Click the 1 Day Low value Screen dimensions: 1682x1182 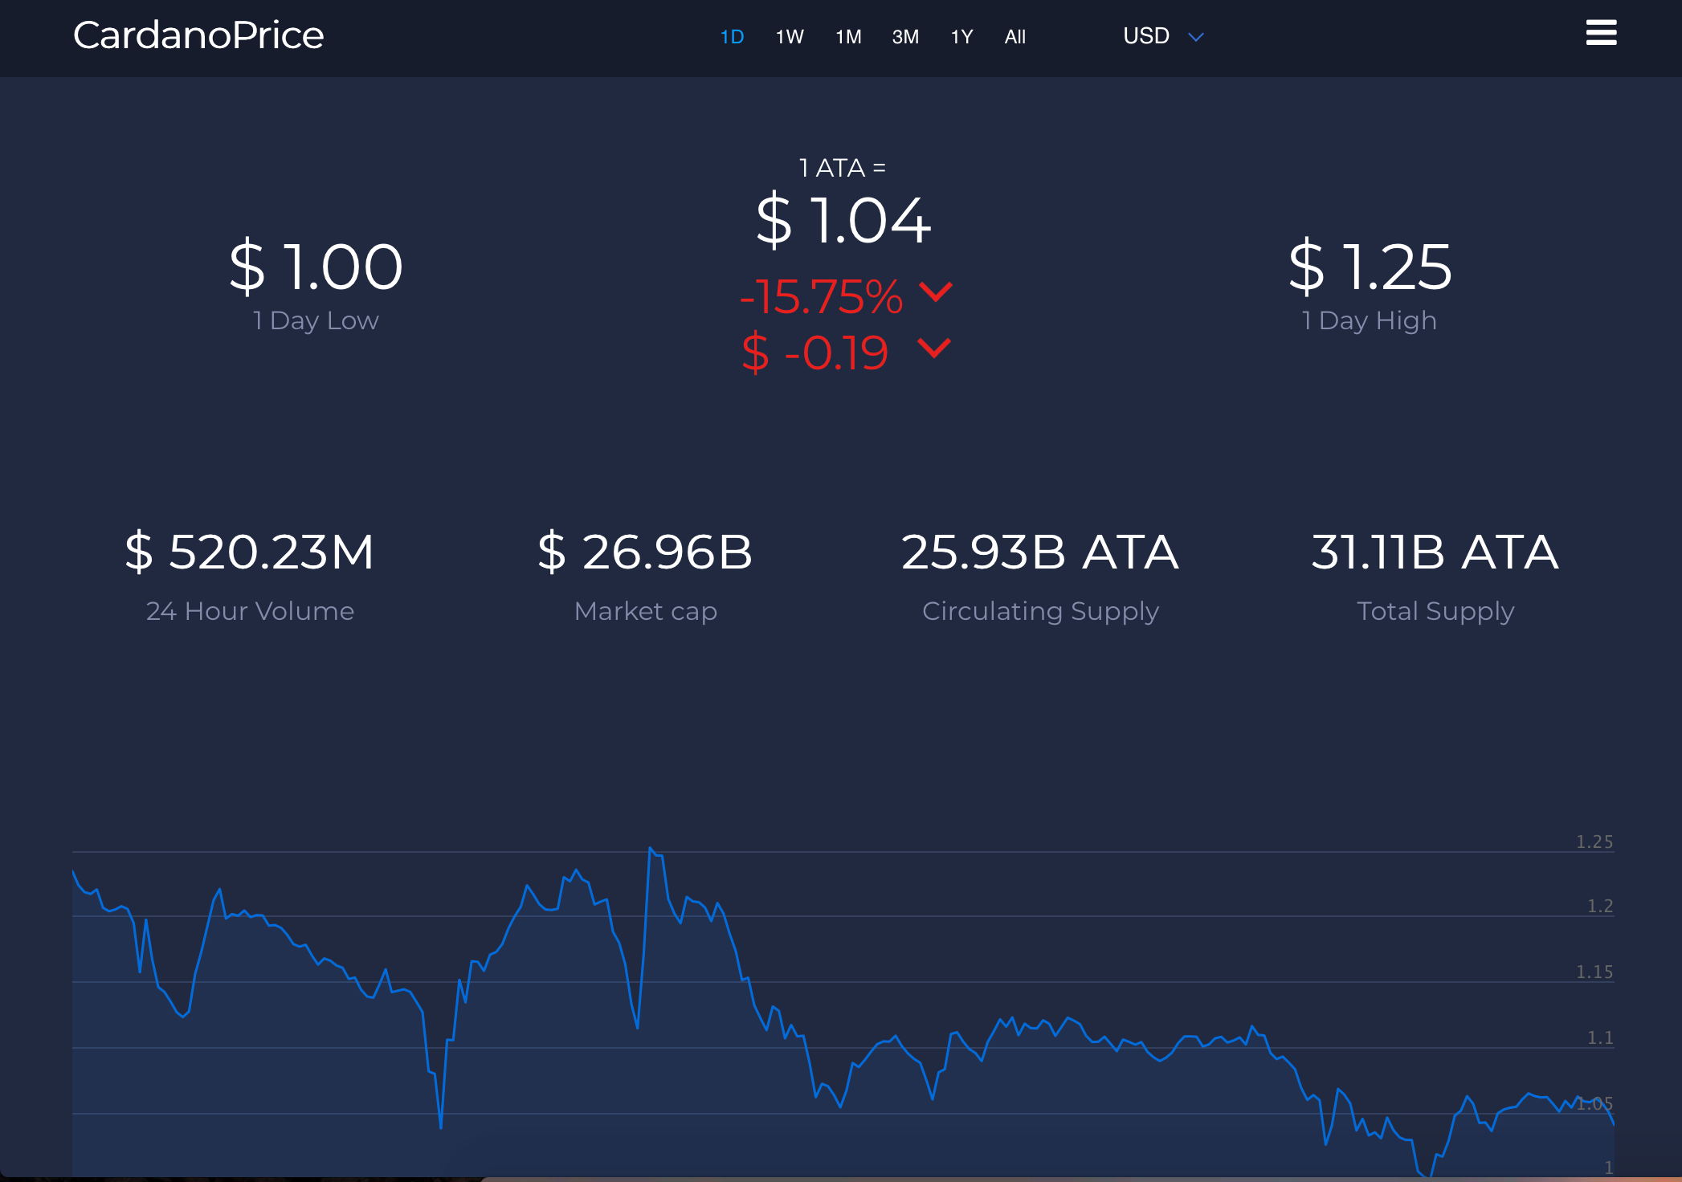coord(316,267)
